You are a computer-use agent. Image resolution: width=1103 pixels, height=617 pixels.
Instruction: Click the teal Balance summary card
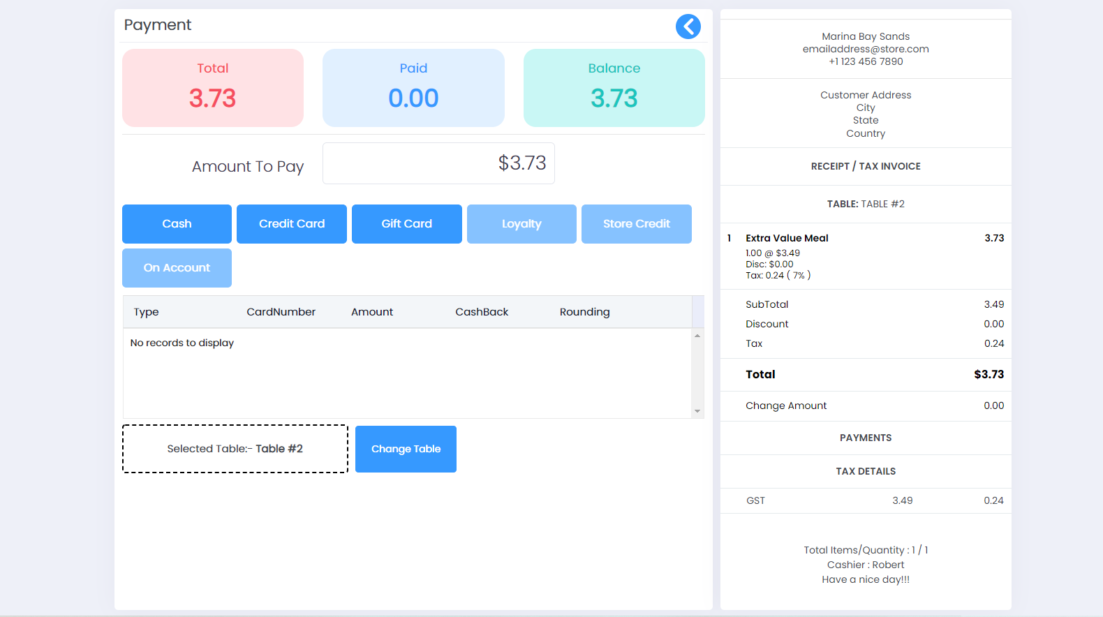coord(614,88)
